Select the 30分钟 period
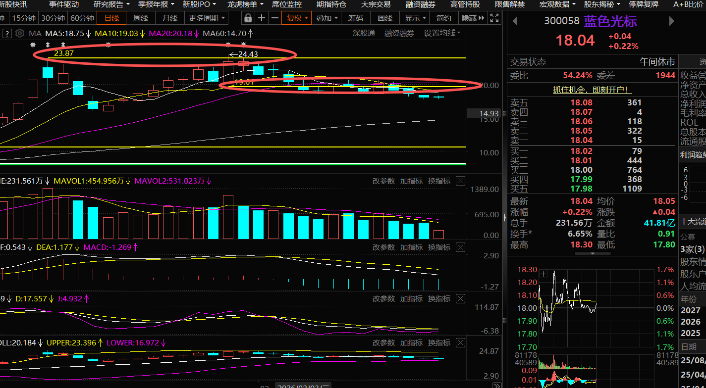Screen dimensions: 706x388 [53, 18]
